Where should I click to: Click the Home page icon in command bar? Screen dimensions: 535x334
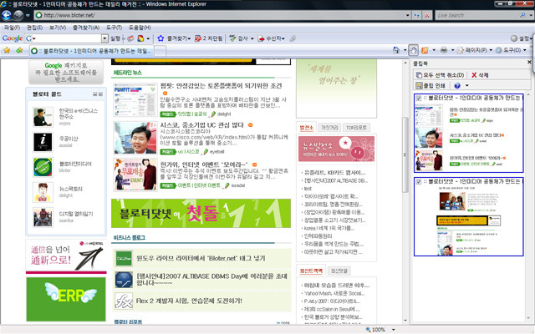pyautogui.click(x=396, y=50)
